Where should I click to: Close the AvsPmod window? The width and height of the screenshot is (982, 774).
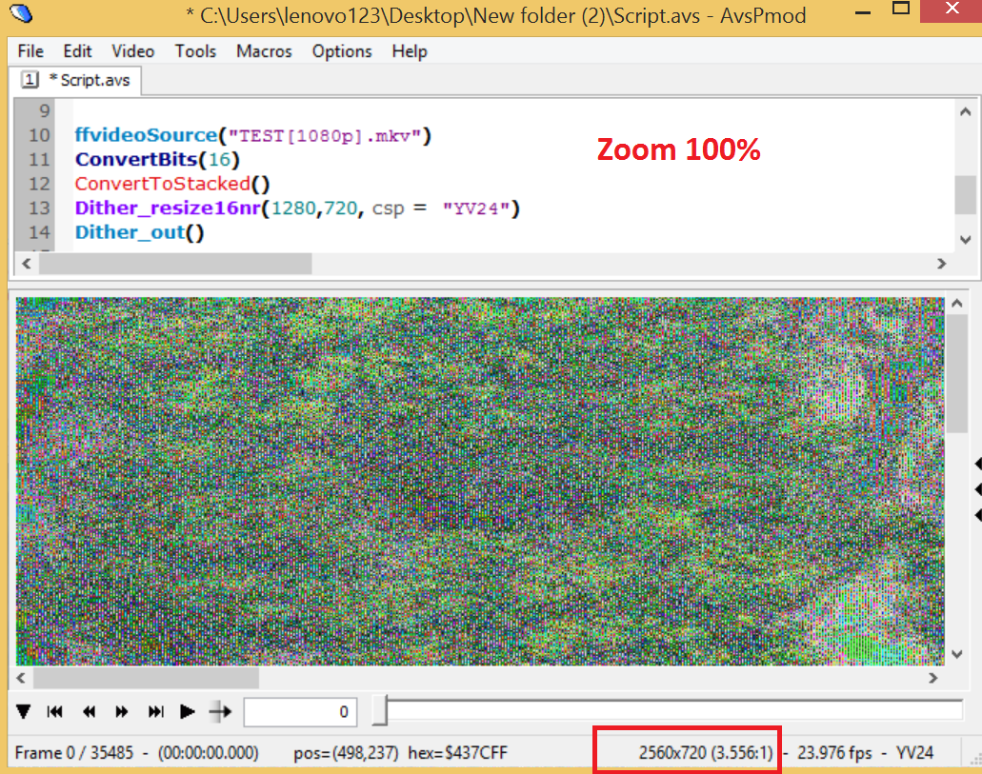pyautogui.click(x=952, y=10)
